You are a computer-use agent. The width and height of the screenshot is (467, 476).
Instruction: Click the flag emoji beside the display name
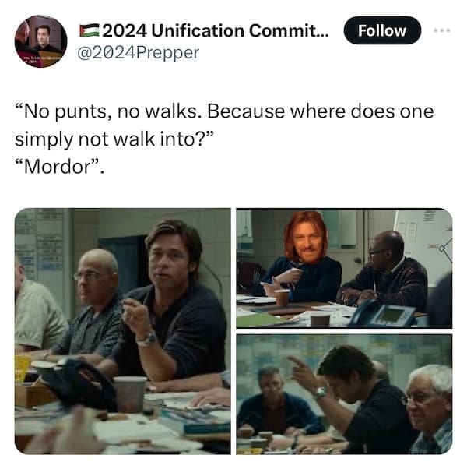[90, 30]
